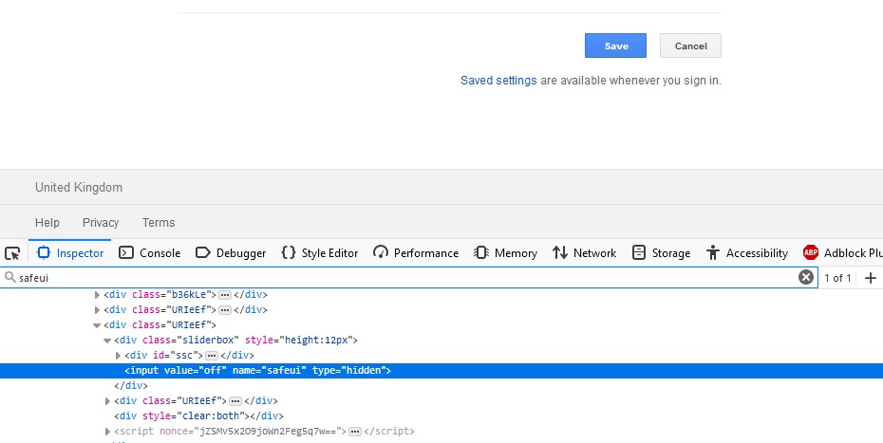883x443 pixels.
Task: Open the Privacy footer link
Action: (x=101, y=222)
